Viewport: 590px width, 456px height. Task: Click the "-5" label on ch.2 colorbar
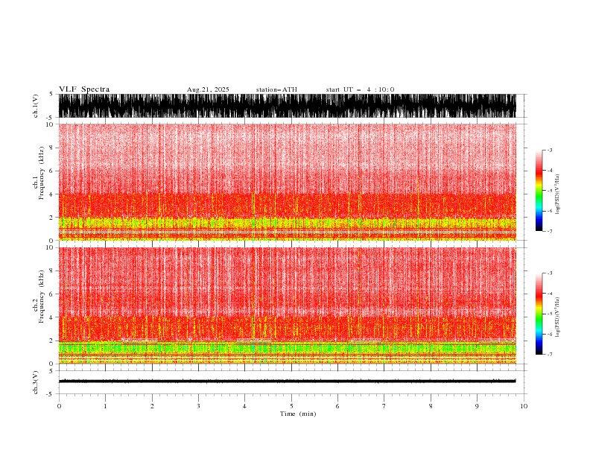549,314
